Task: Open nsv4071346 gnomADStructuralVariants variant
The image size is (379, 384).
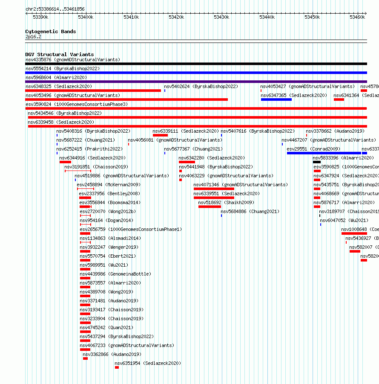Action: 241,185
